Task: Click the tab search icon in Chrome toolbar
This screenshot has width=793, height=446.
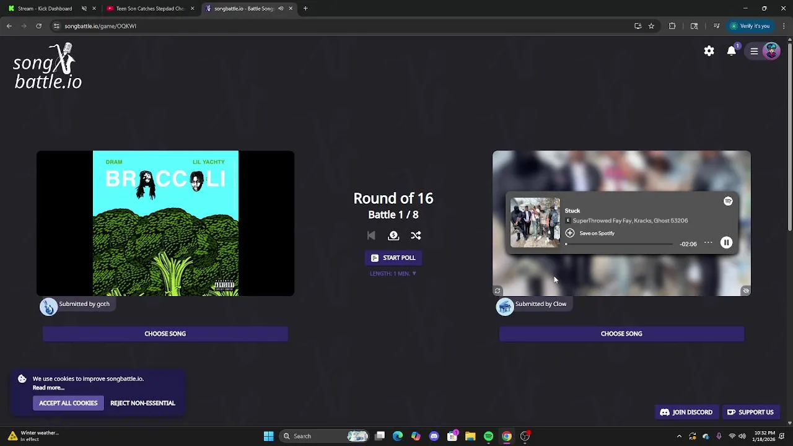Action: pos(694,26)
